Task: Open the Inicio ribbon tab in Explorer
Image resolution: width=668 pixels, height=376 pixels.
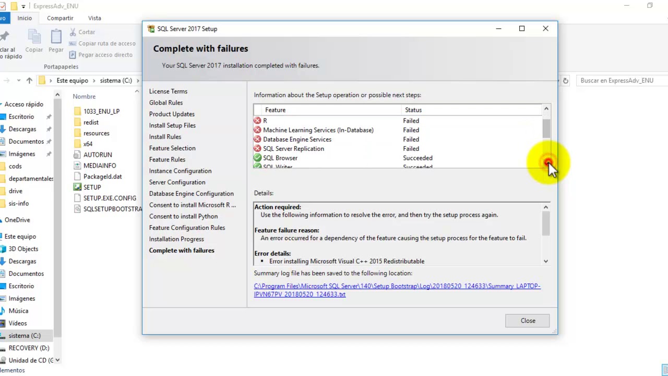Action: (x=25, y=18)
